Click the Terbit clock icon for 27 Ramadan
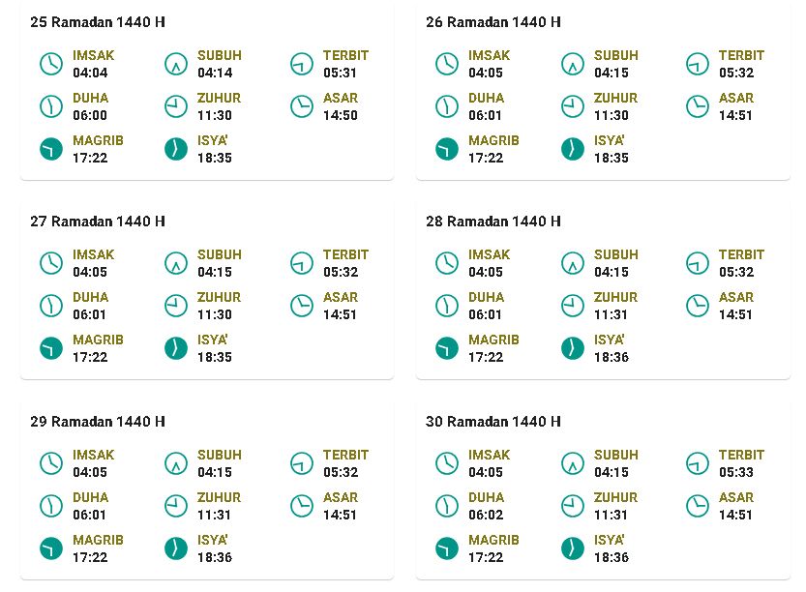This screenshot has height=592, width=806. [301, 264]
